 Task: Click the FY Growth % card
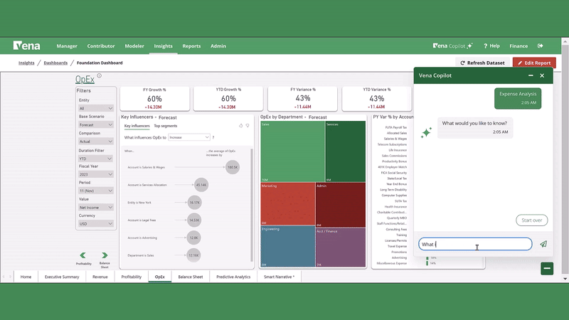pyautogui.click(x=154, y=98)
